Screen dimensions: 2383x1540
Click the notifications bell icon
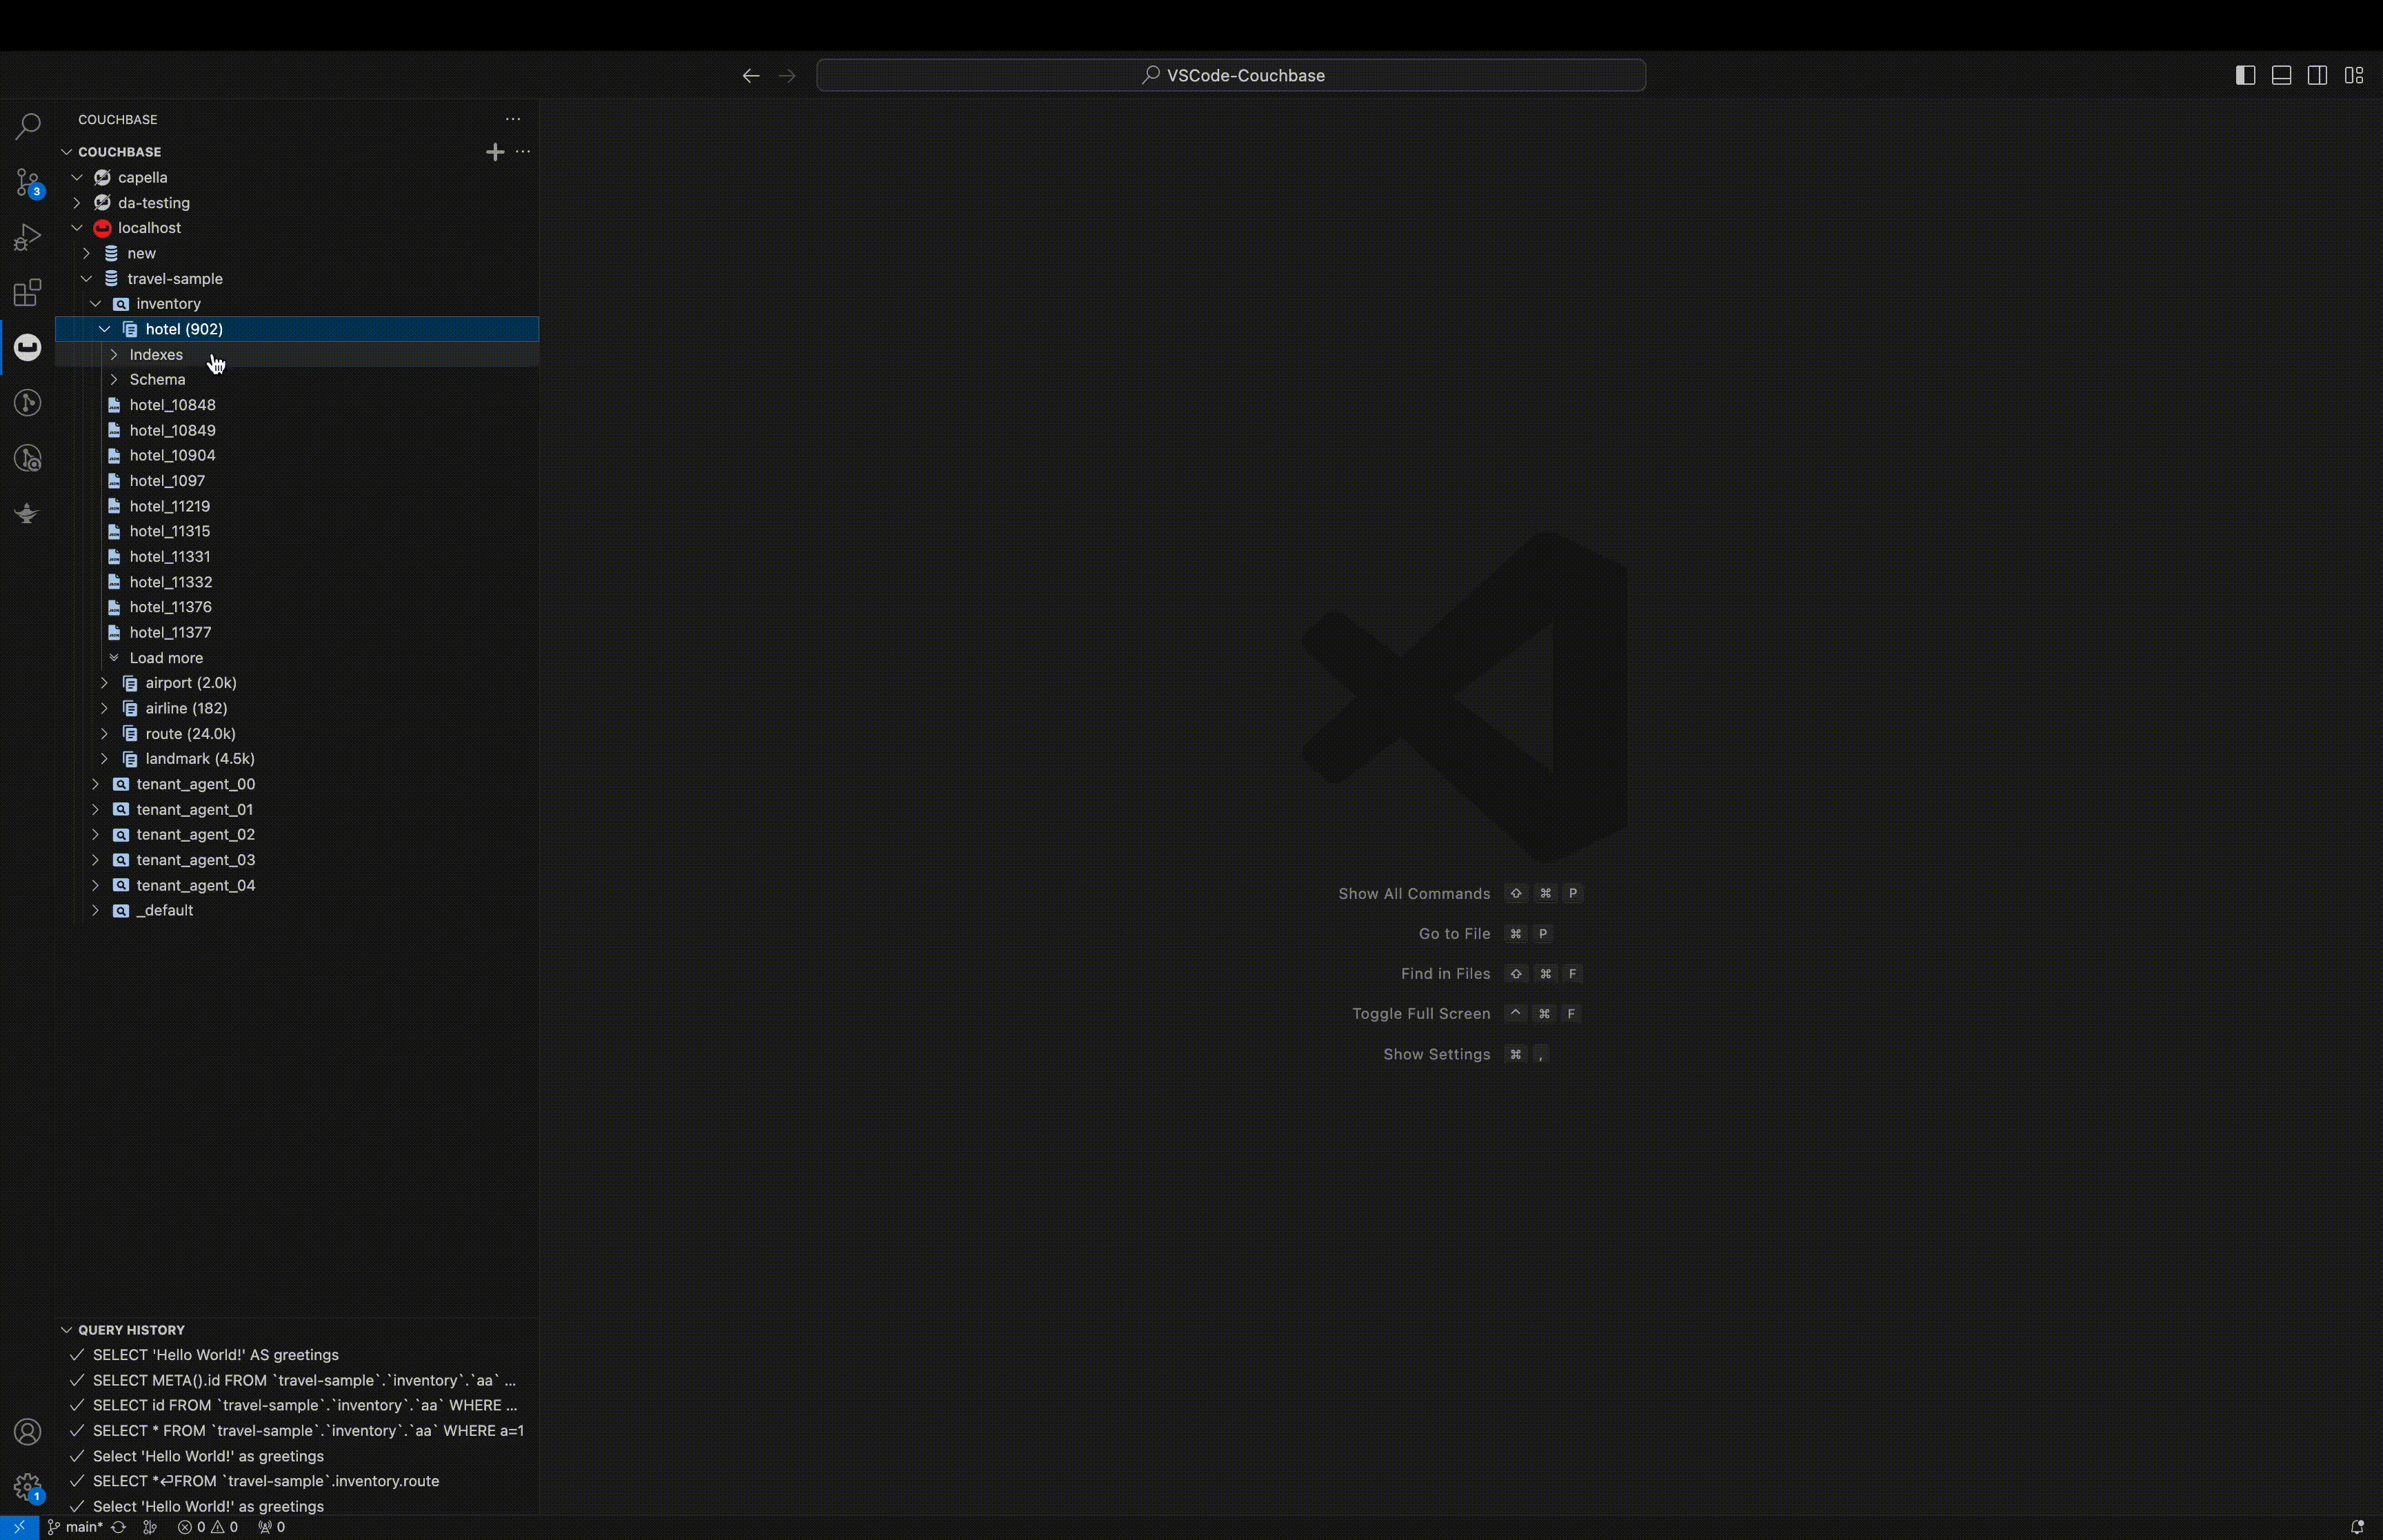[x=2357, y=1527]
